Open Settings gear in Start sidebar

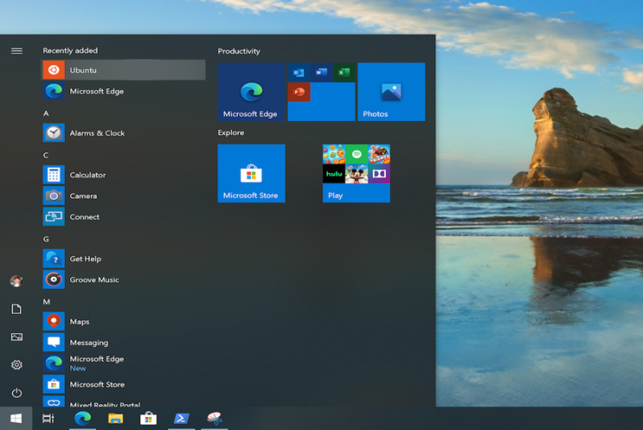click(x=16, y=364)
